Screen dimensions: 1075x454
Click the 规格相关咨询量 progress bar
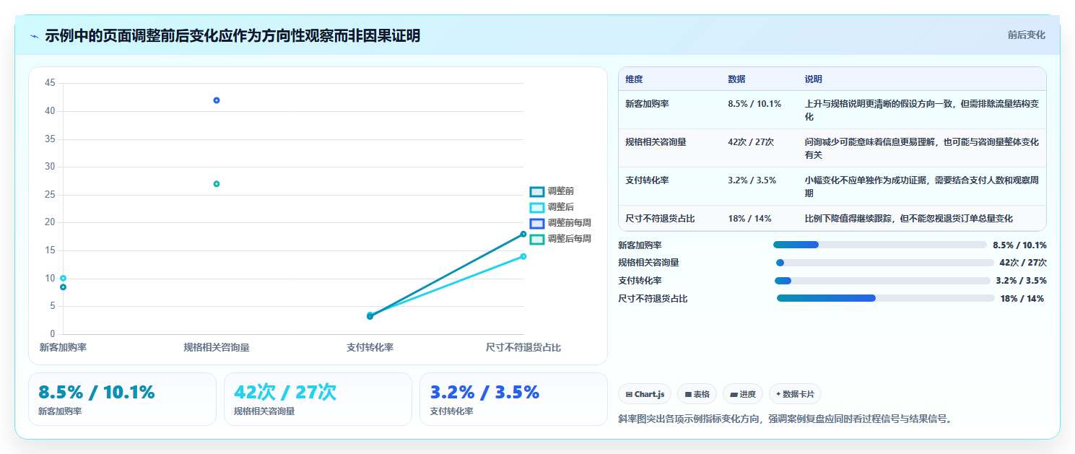coord(884,263)
